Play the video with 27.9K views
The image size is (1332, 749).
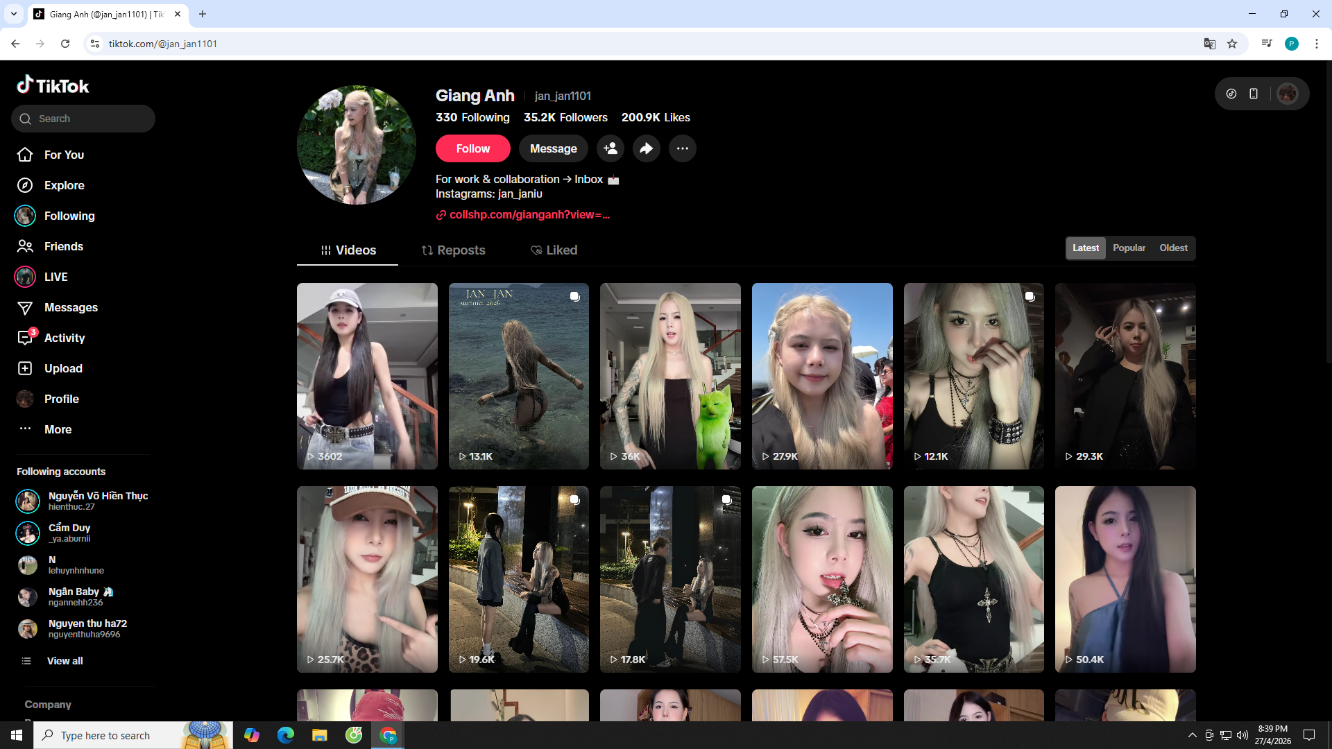[822, 376]
